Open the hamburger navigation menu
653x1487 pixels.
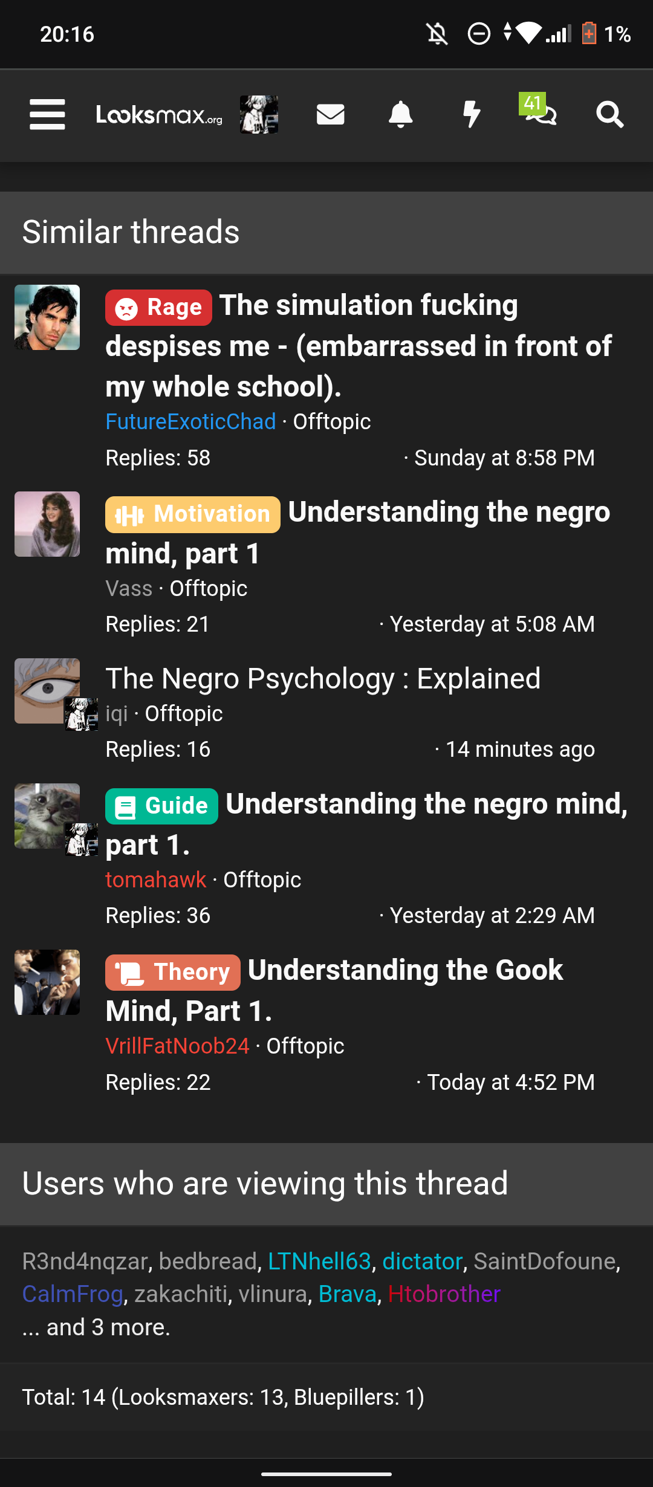pyautogui.click(x=47, y=115)
